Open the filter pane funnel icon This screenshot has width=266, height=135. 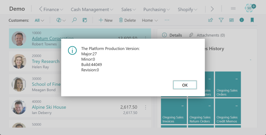point(221,20)
